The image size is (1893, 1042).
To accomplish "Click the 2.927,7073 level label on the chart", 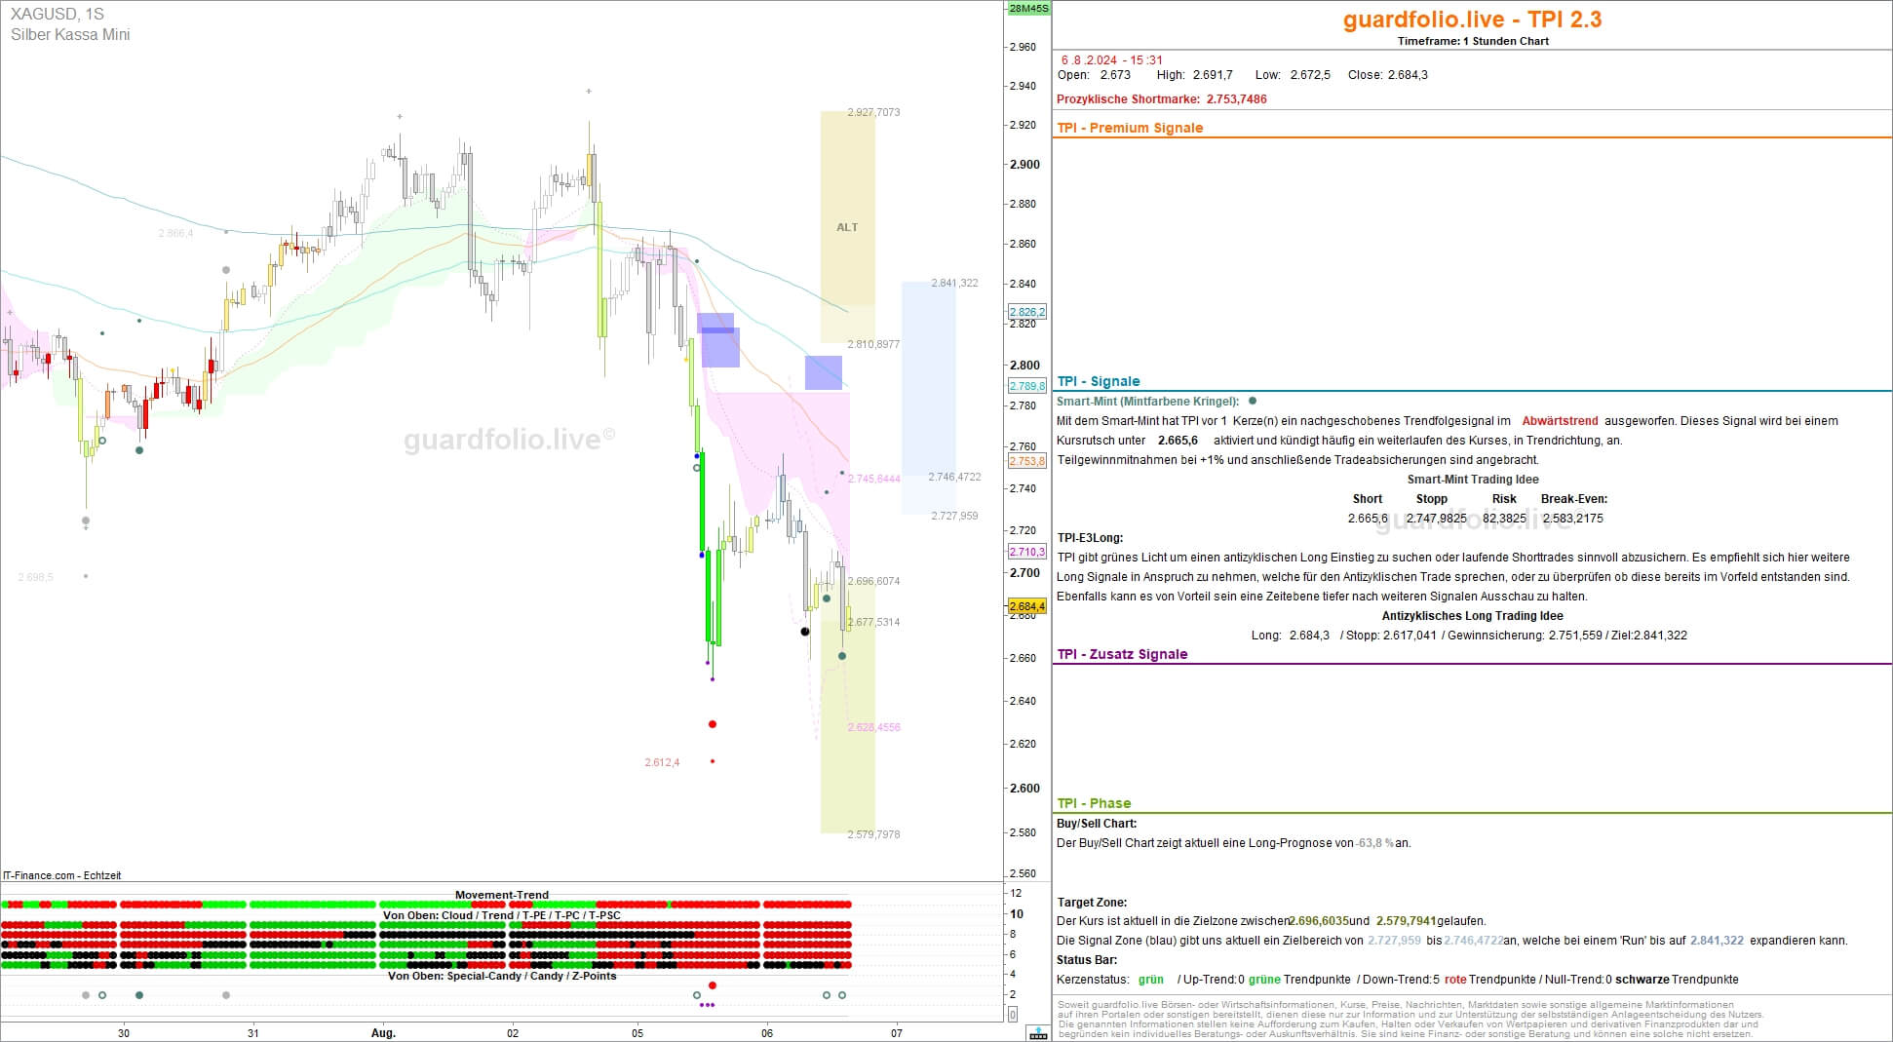I will pos(873,112).
